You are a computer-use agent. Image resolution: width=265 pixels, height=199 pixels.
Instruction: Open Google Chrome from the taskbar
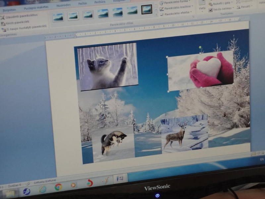(x=58, y=187)
